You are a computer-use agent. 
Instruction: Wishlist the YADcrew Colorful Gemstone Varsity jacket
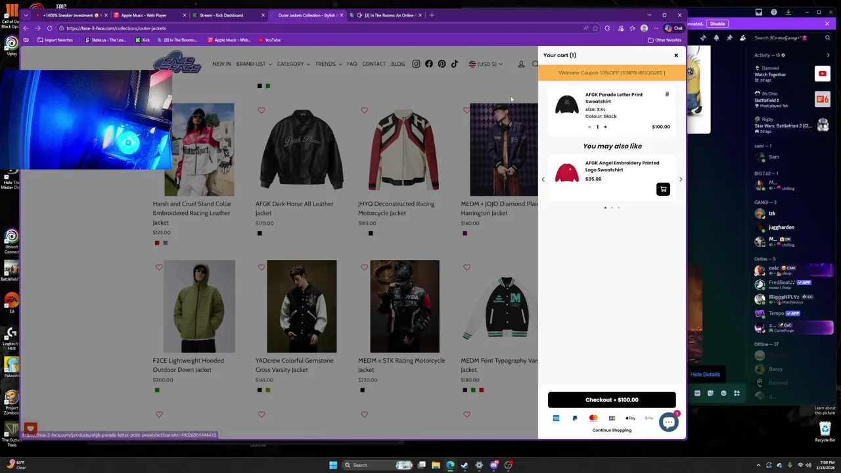(x=261, y=267)
